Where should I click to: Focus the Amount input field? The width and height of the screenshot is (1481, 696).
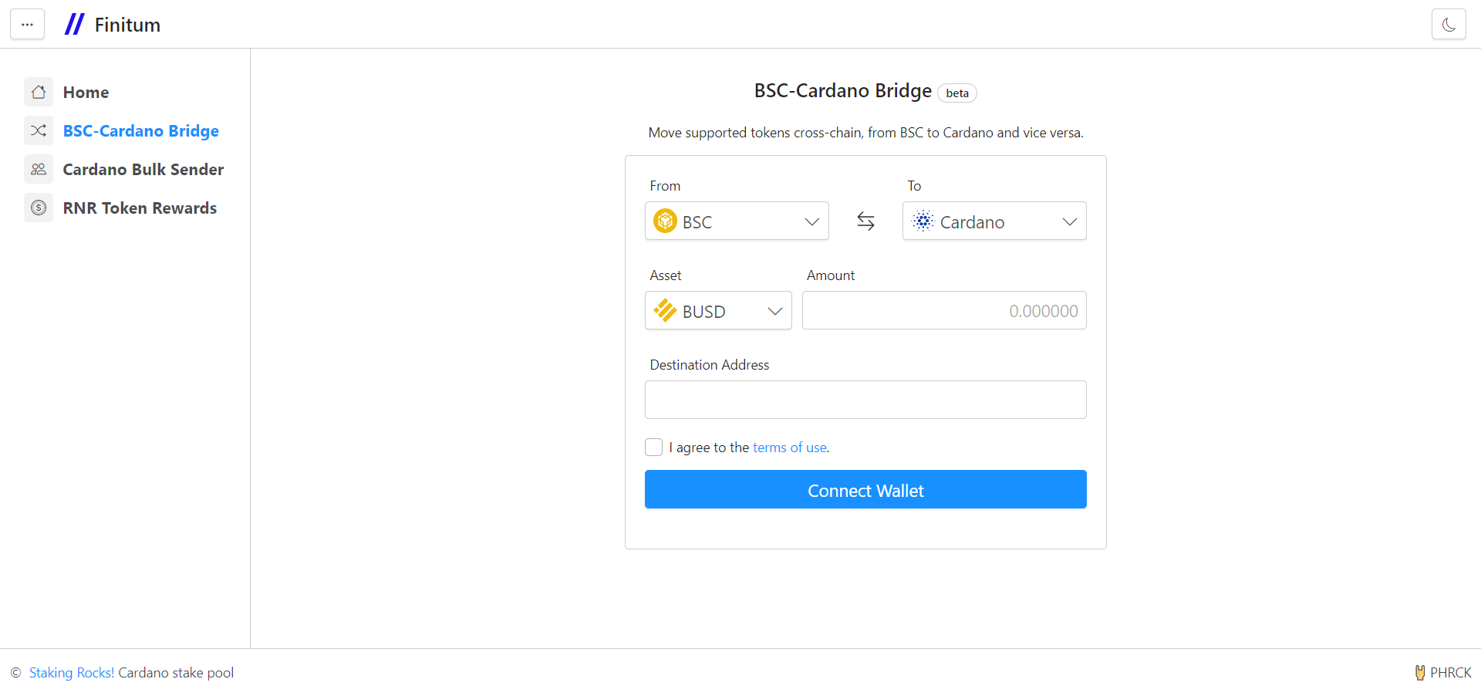click(944, 310)
